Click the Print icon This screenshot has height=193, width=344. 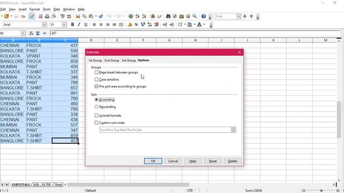click(x=47, y=16)
